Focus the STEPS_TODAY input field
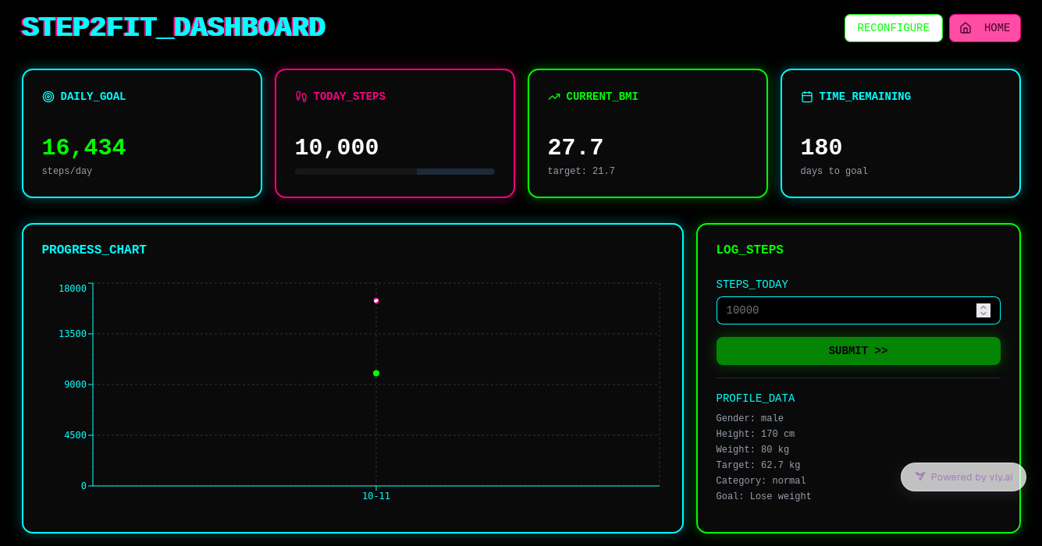This screenshot has width=1042, height=546. 859,310
